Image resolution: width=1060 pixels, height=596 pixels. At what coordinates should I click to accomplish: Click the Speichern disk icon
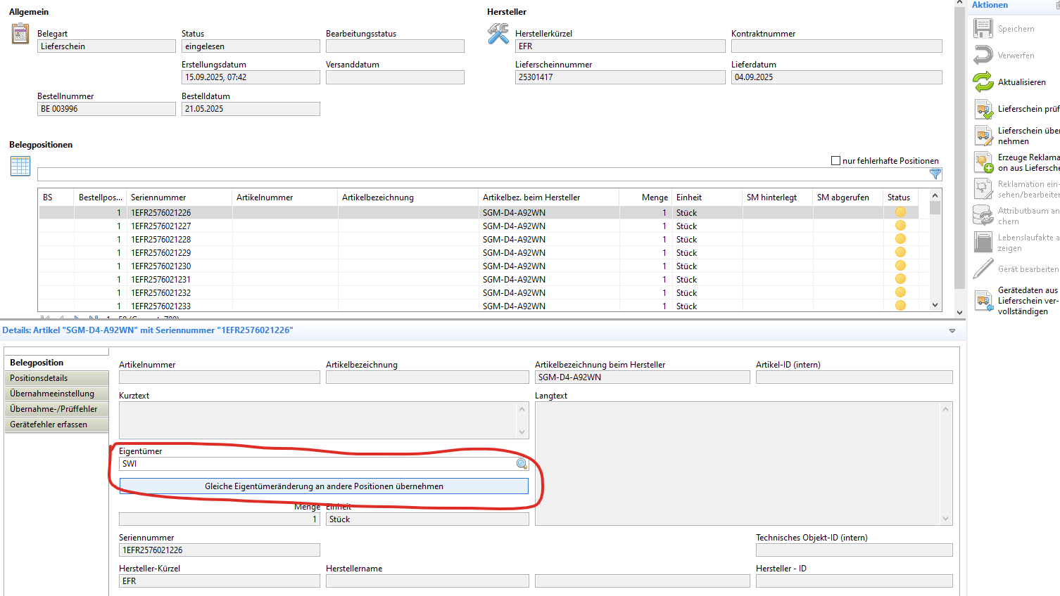coord(983,29)
